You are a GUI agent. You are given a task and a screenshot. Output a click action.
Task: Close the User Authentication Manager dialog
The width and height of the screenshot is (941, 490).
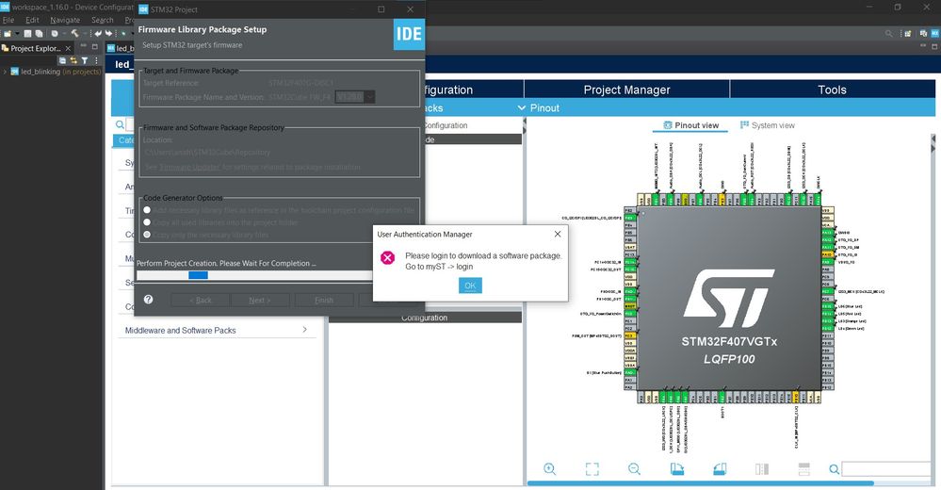[x=558, y=235]
